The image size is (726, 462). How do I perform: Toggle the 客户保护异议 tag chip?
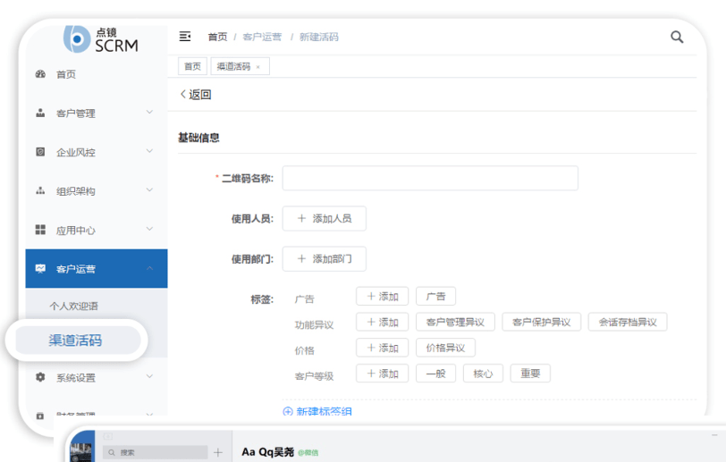point(541,323)
